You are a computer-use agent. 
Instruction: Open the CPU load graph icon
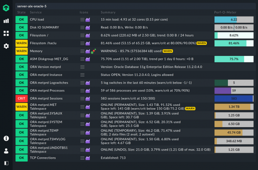[88, 19]
